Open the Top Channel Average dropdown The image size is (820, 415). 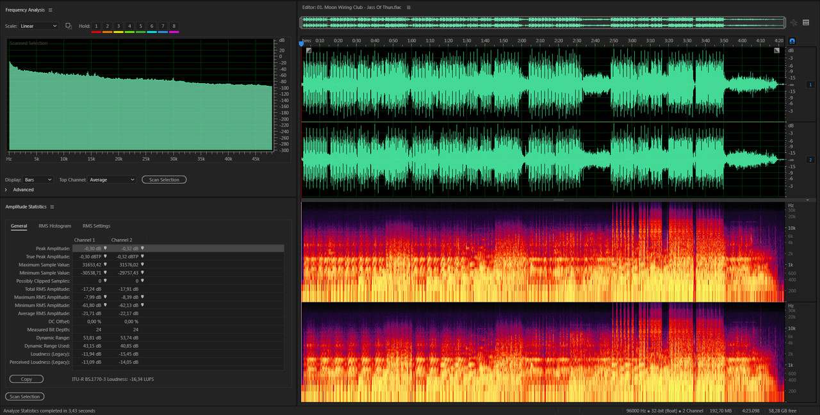pyautogui.click(x=112, y=180)
